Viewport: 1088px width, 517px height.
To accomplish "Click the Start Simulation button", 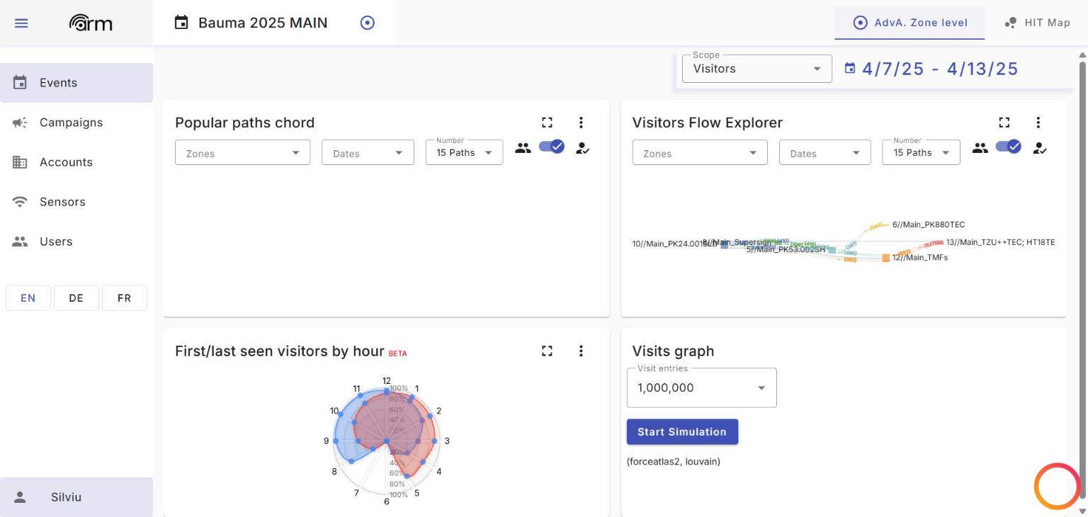I will tap(682, 432).
